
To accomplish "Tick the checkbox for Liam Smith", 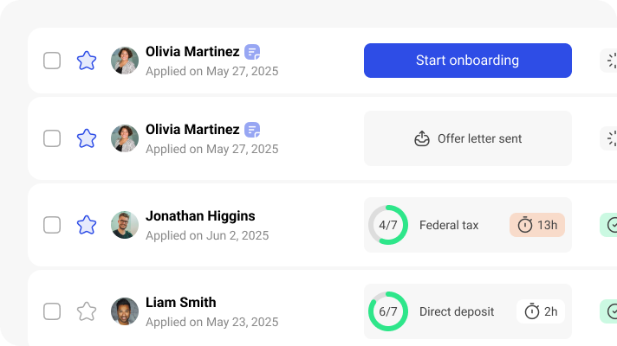I will 52,311.
